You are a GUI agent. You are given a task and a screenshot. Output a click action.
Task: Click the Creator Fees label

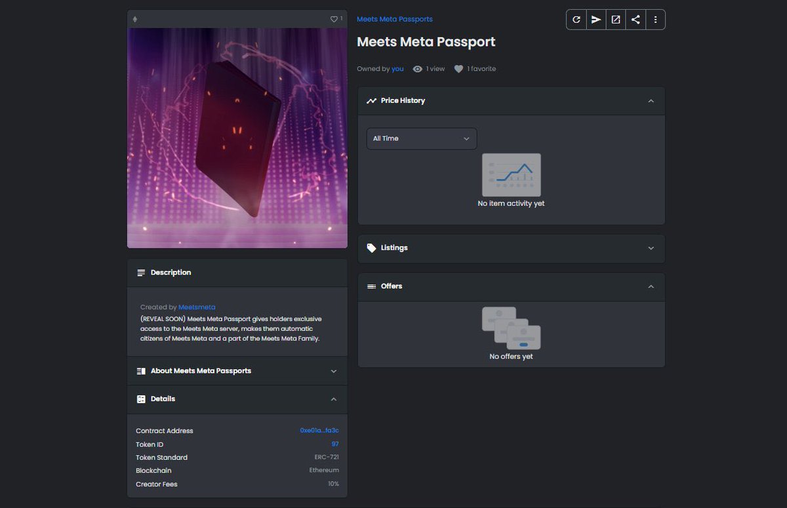point(157,484)
